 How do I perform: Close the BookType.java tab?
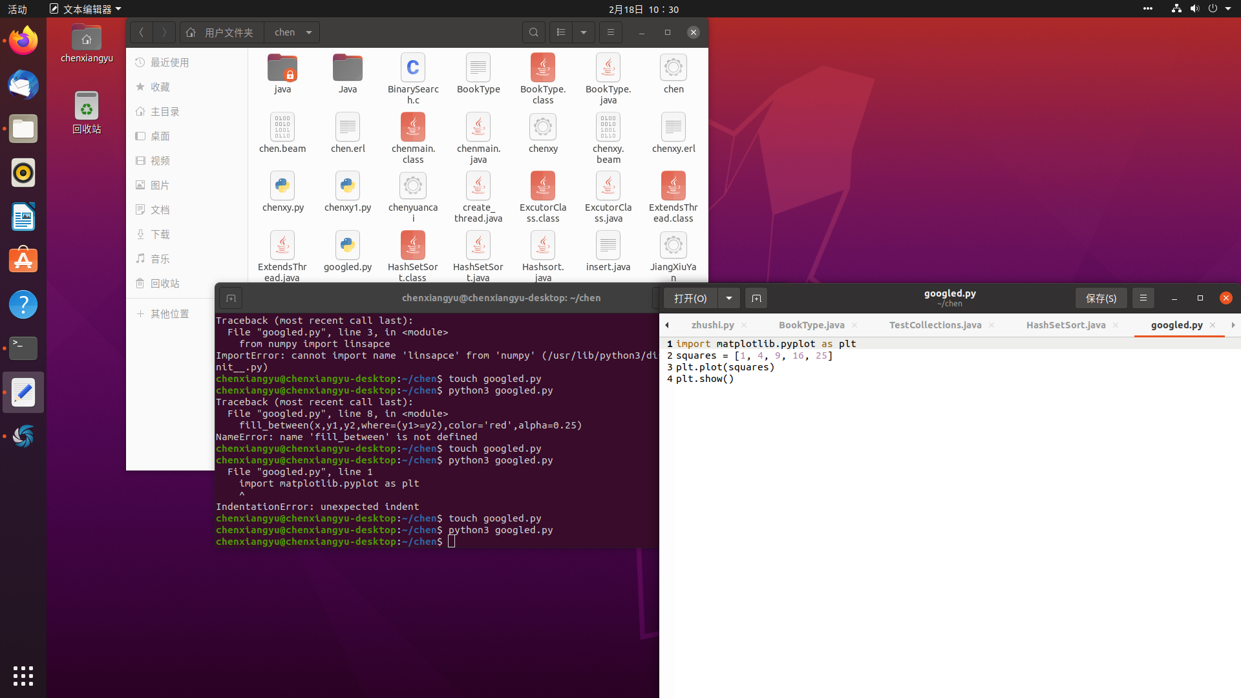(x=854, y=325)
